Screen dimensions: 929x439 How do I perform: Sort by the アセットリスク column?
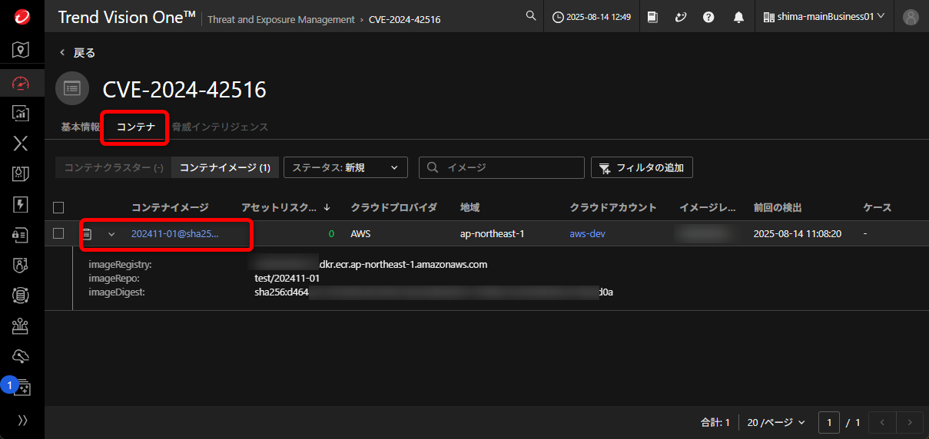286,207
